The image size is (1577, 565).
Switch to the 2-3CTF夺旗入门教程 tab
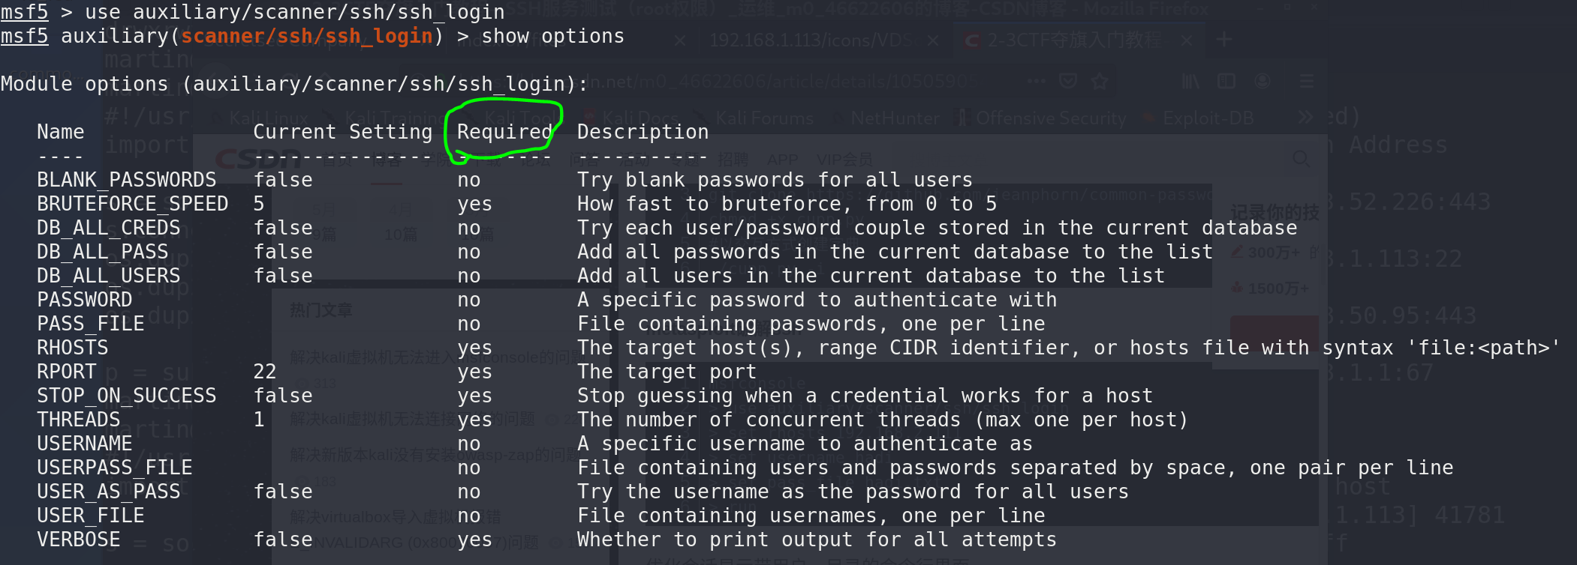point(1073,40)
